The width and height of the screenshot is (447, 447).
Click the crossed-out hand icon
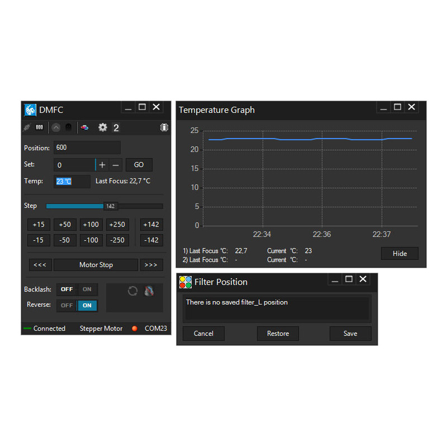coord(149,291)
